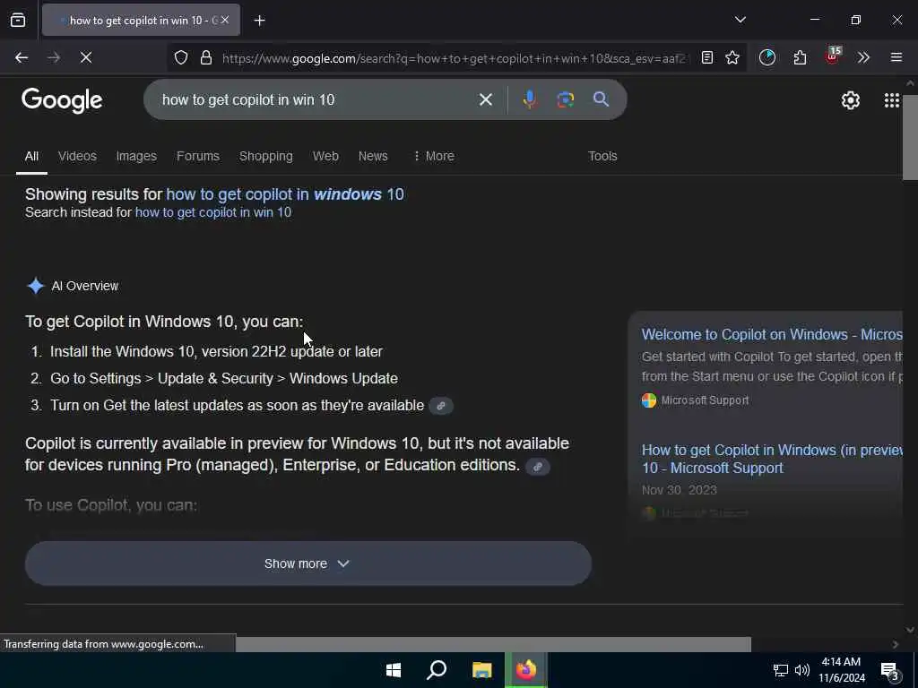Toggle reader view icon
Viewport: 918px width, 688px height.
707,57
